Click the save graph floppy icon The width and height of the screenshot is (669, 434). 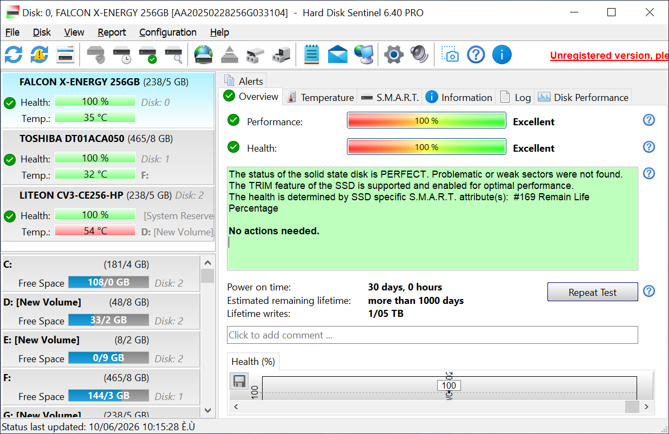point(239,382)
